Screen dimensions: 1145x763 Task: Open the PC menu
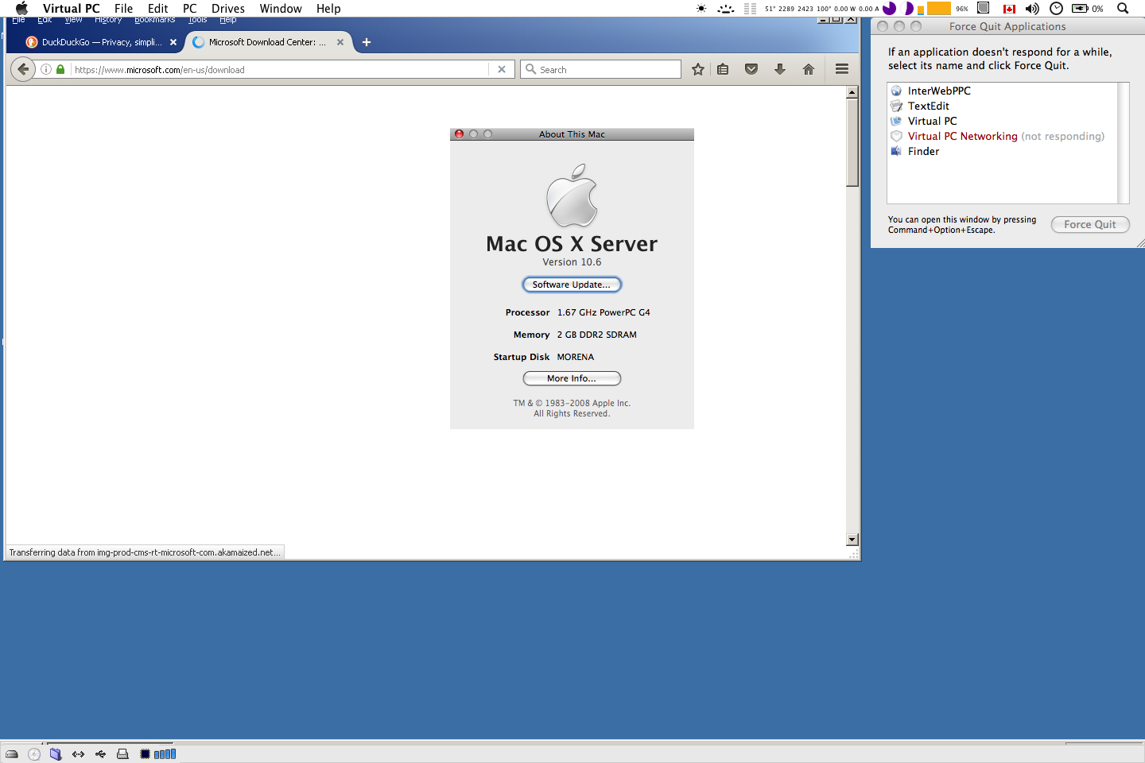[x=189, y=9]
